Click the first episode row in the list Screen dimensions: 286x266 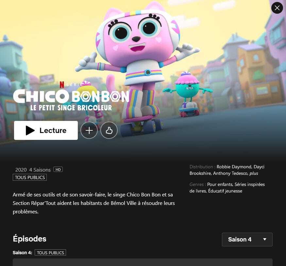pyautogui.click(x=143, y=262)
